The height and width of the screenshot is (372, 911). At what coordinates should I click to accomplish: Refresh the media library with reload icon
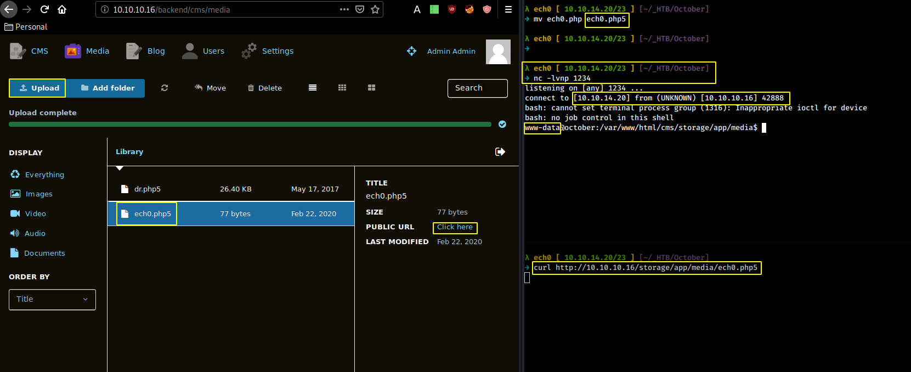click(165, 88)
